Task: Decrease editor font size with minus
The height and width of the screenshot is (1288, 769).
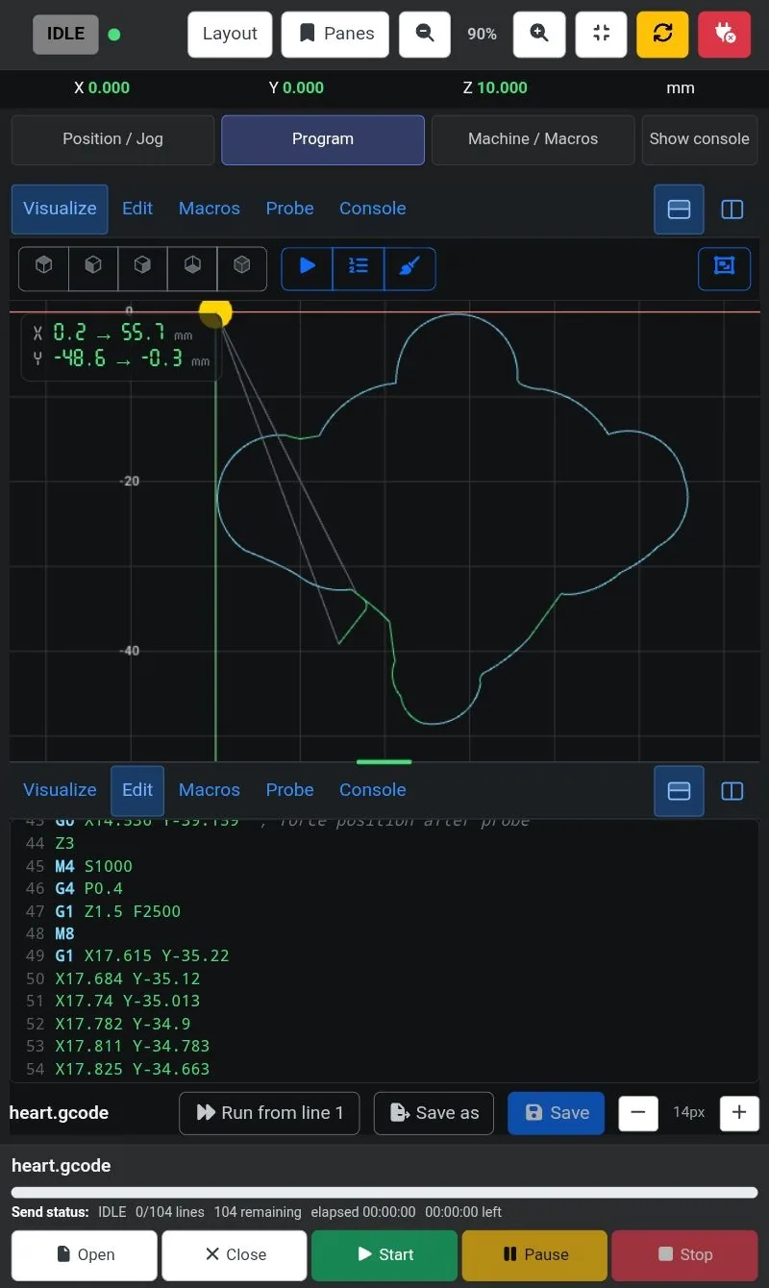Action: tap(638, 1113)
